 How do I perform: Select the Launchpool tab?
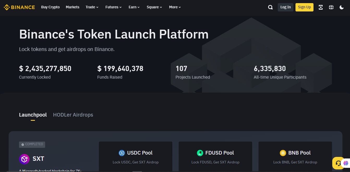coord(33,115)
